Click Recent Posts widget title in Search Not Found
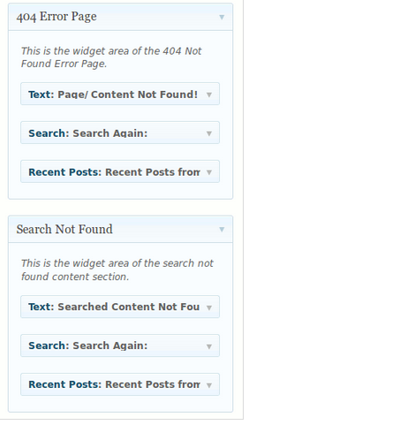 click(114, 384)
